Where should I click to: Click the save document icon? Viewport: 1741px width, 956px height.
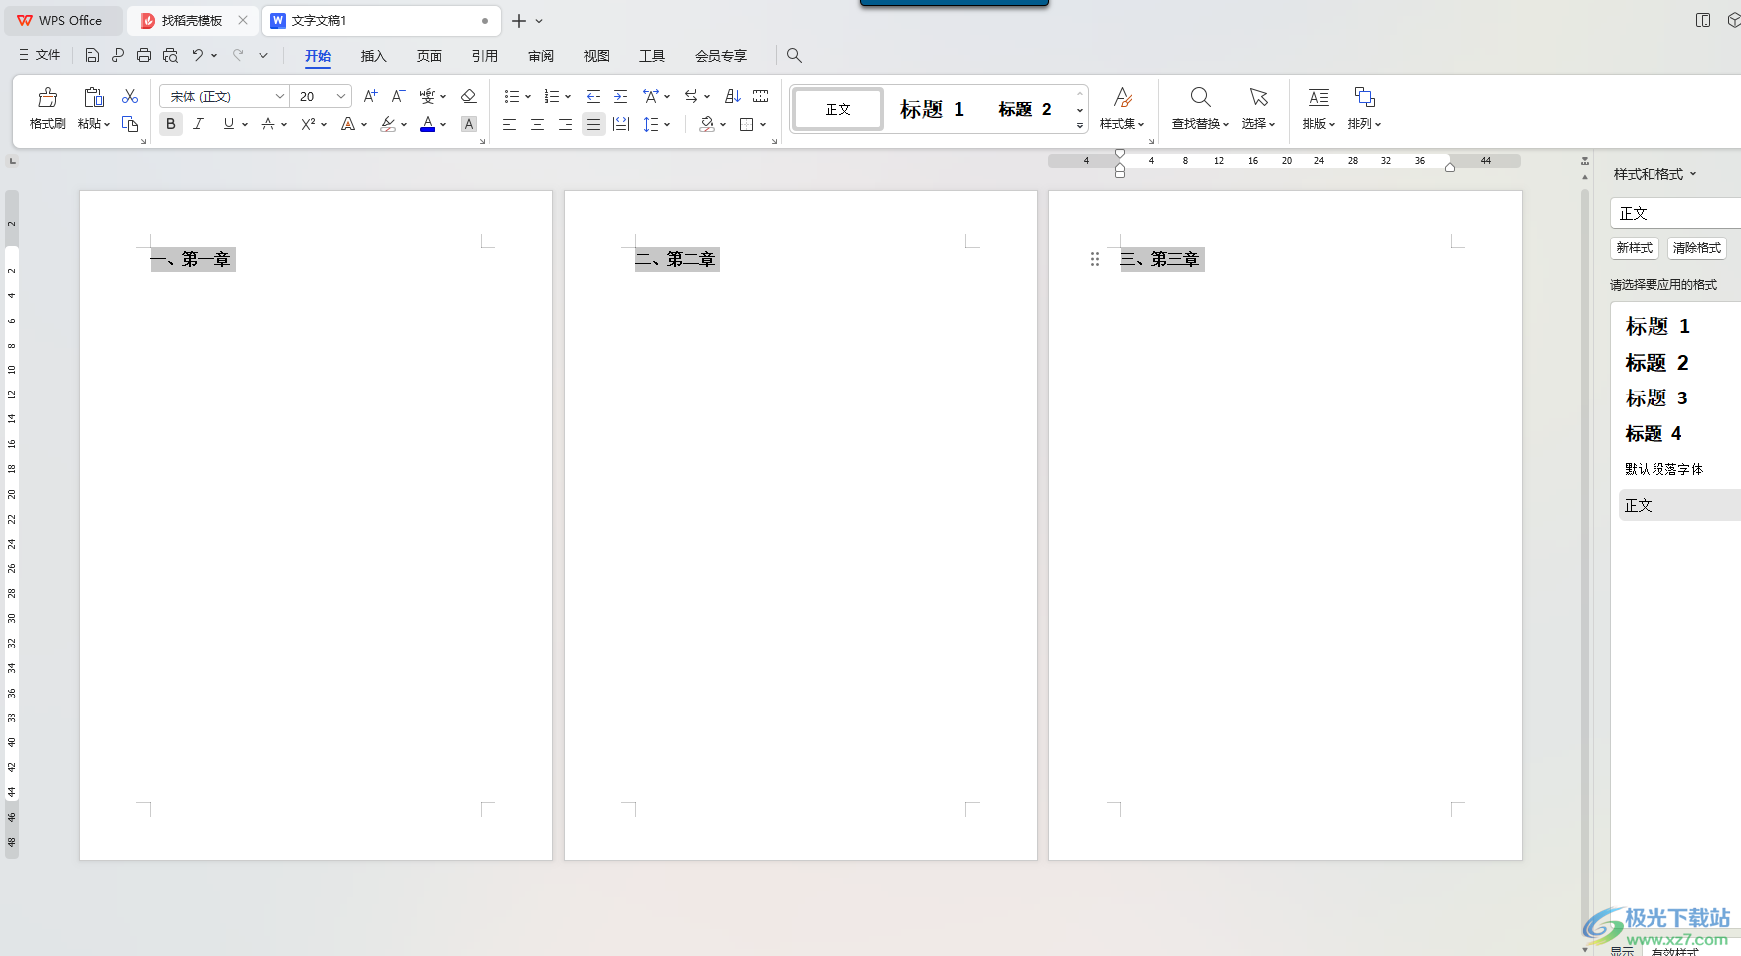point(92,55)
